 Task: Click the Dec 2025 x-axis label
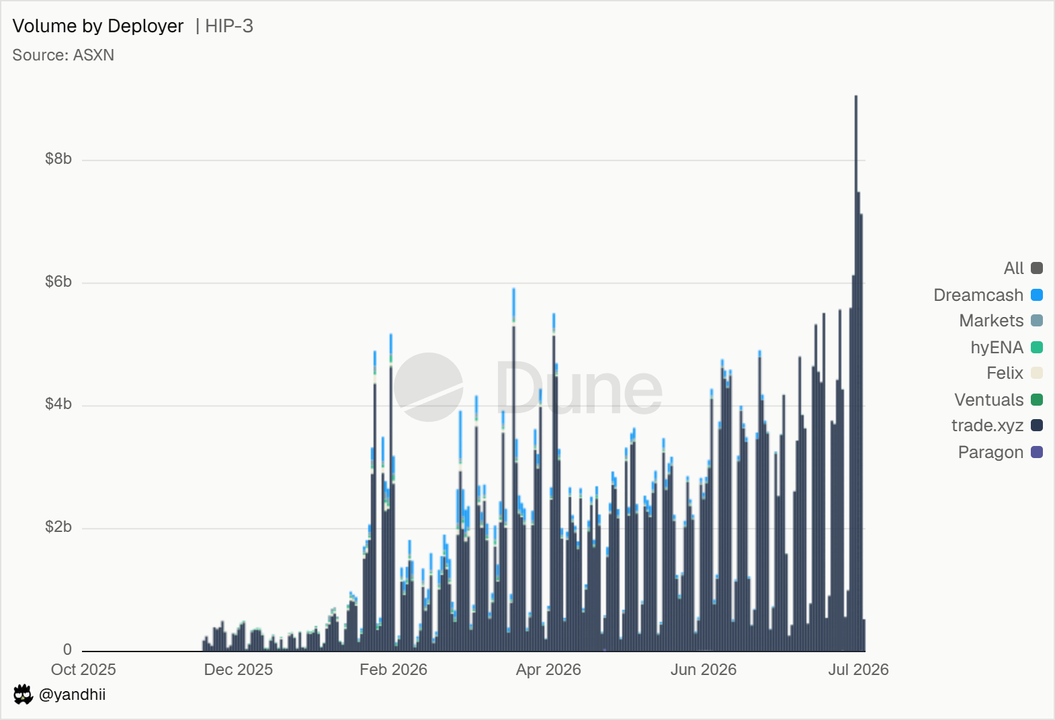(x=239, y=670)
